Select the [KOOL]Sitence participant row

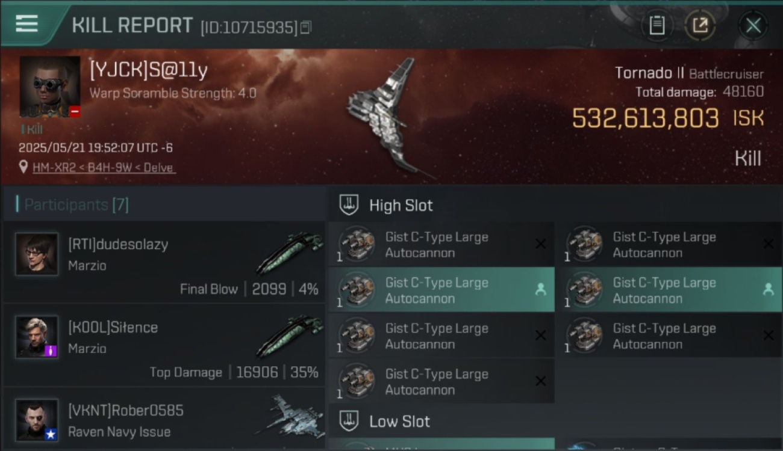[164, 345]
